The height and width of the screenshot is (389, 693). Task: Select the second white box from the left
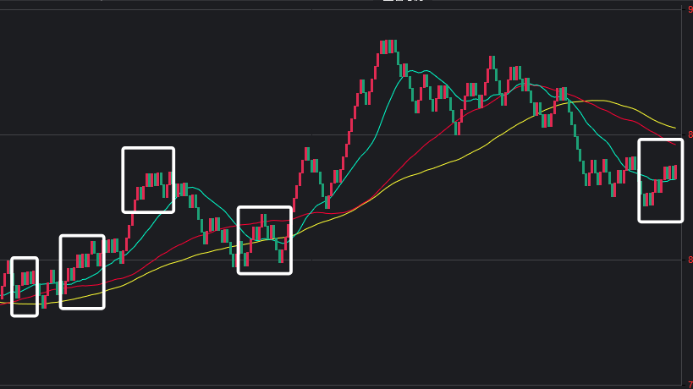tap(82, 271)
